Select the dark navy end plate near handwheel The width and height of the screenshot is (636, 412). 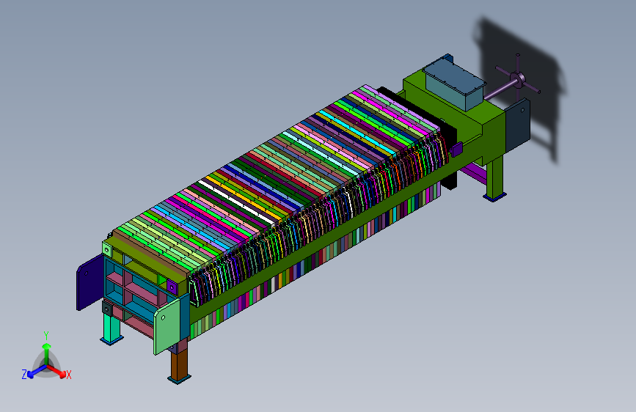[518, 125]
